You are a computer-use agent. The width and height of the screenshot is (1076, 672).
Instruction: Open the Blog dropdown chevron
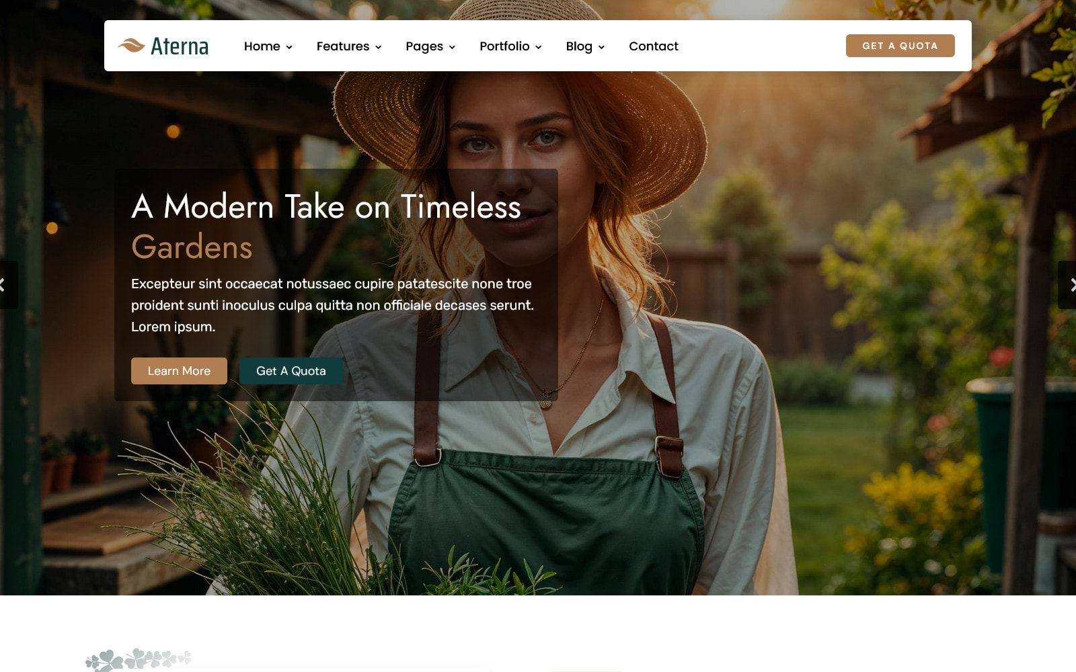point(601,47)
